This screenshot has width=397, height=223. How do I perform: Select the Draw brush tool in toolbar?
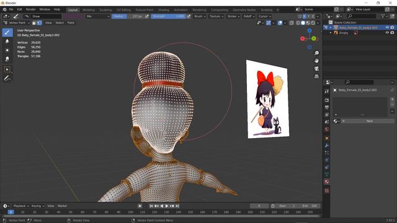[x=7, y=33]
